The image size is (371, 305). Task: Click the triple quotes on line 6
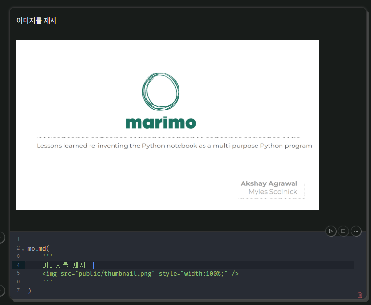(48, 281)
